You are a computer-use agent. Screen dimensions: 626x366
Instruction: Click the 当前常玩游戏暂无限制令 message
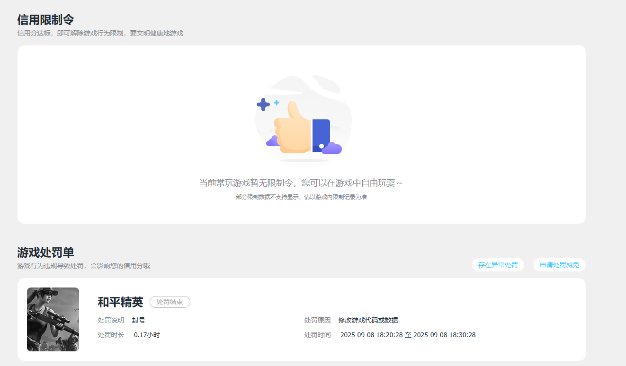[301, 183]
